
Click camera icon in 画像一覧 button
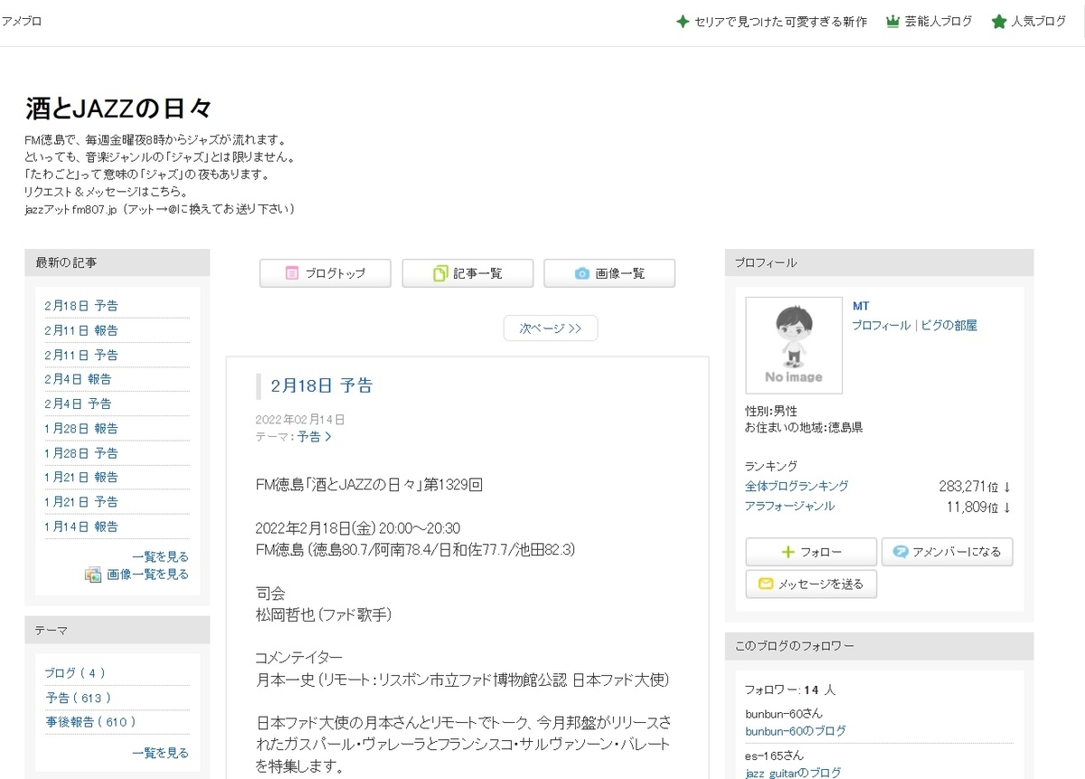coord(582,273)
